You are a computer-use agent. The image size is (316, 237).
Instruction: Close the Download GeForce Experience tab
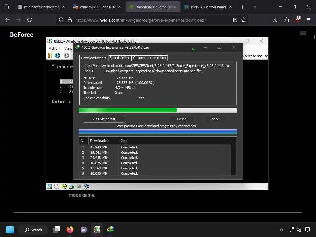coord(175,7)
